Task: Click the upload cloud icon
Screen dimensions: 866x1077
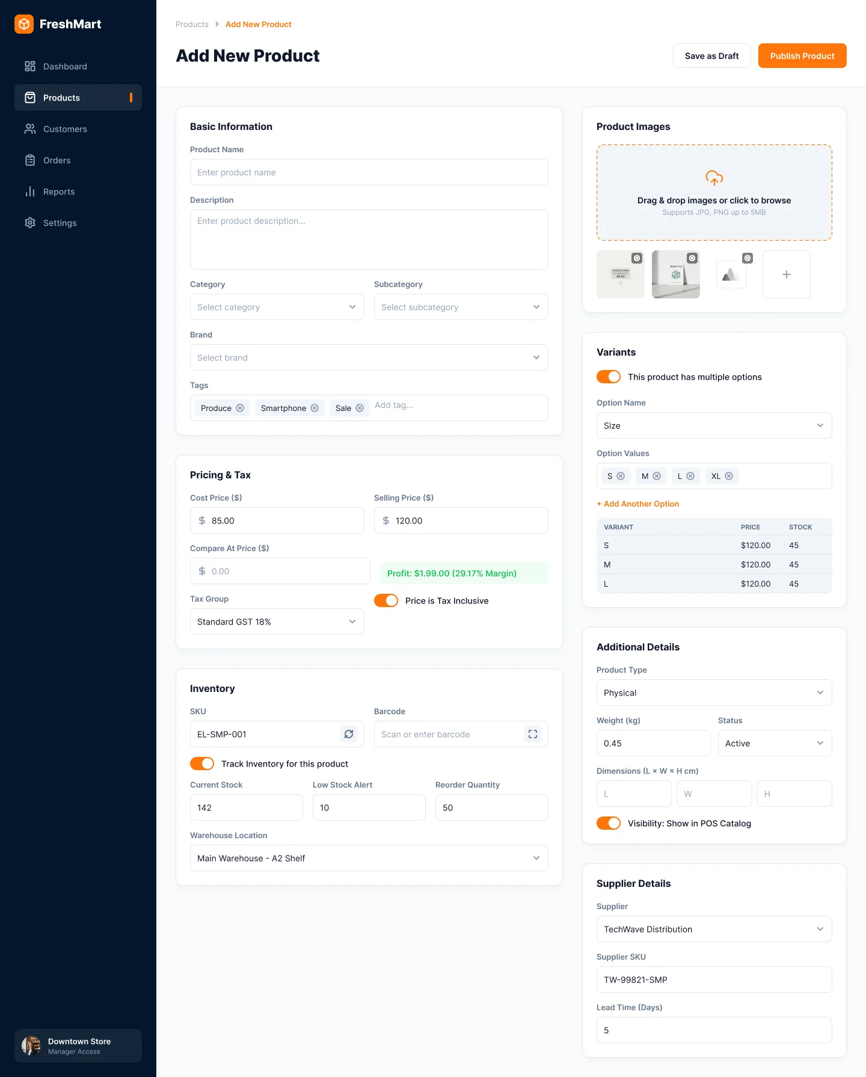Action: tap(714, 178)
